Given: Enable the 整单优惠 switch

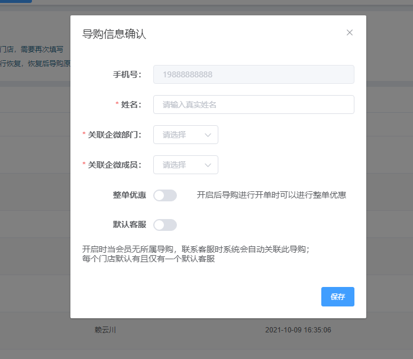Looking at the screenshot, I should tap(165, 195).
